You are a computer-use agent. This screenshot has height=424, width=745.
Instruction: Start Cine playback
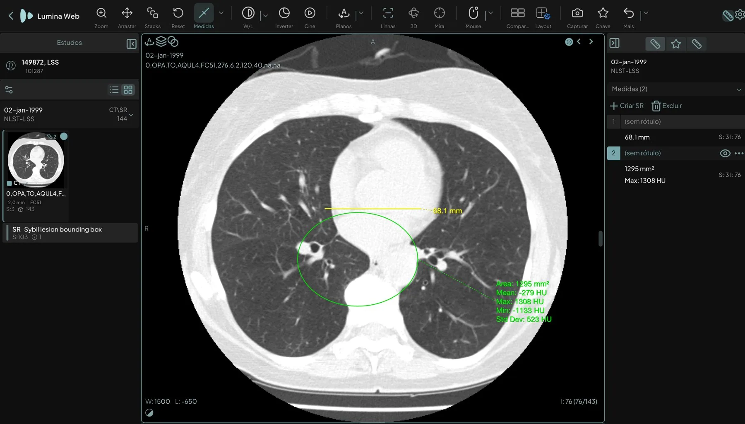(x=310, y=17)
